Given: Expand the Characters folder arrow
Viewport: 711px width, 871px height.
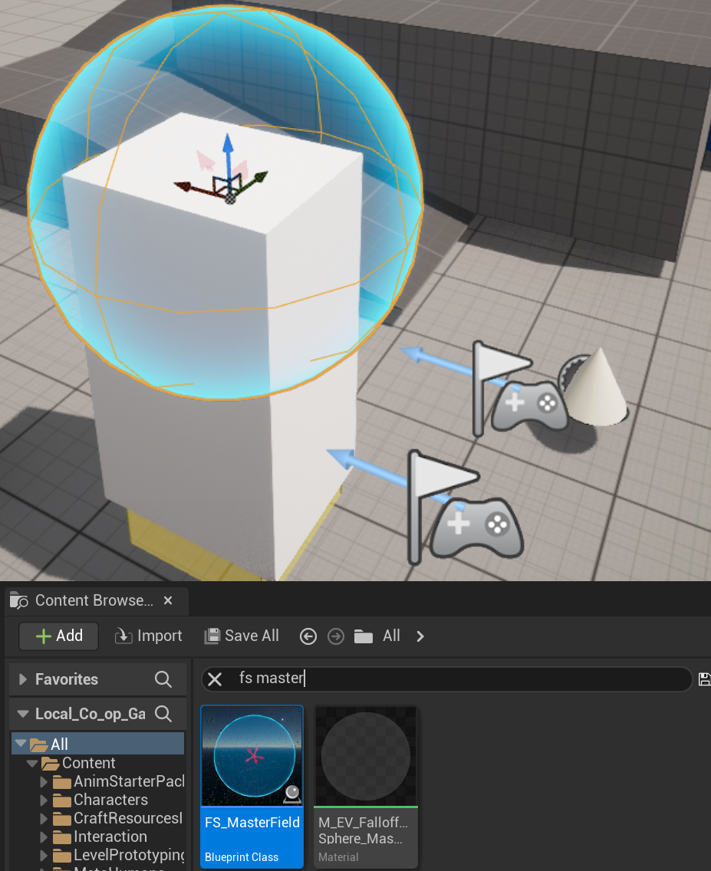Looking at the screenshot, I should 44,800.
